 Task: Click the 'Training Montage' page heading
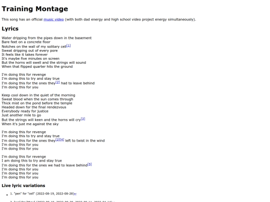[35, 9]
